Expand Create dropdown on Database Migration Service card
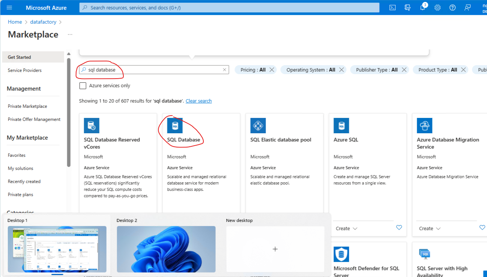The height and width of the screenshot is (277, 487). (x=430, y=228)
